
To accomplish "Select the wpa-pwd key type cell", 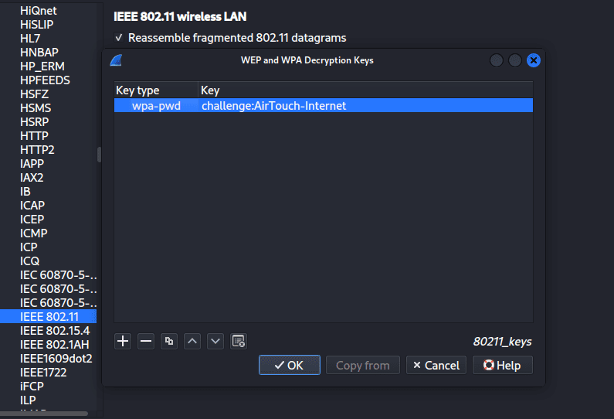I will (156, 106).
